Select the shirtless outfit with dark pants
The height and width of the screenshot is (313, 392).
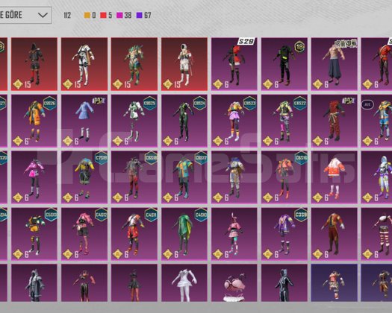tap(334, 64)
